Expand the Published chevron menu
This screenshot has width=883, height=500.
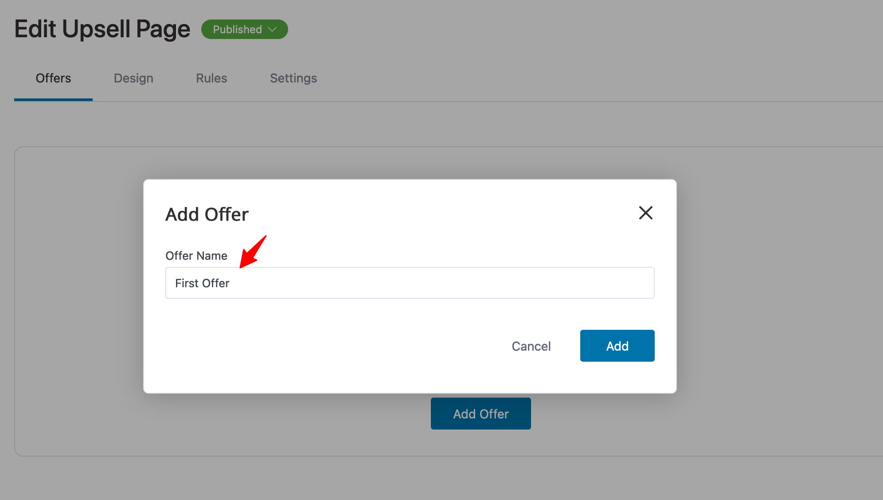(273, 29)
